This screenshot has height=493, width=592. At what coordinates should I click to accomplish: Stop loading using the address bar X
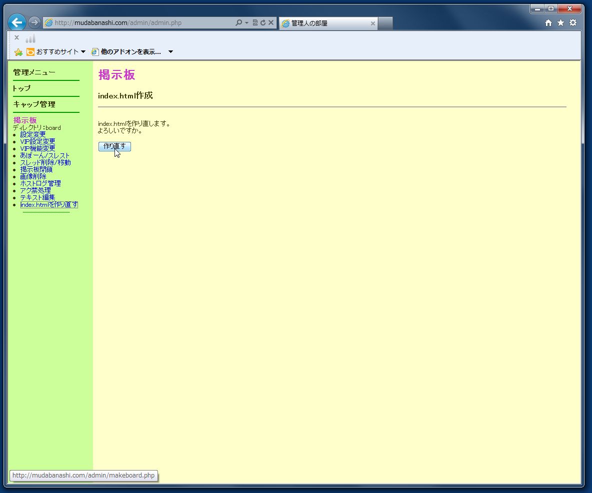click(270, 22)
